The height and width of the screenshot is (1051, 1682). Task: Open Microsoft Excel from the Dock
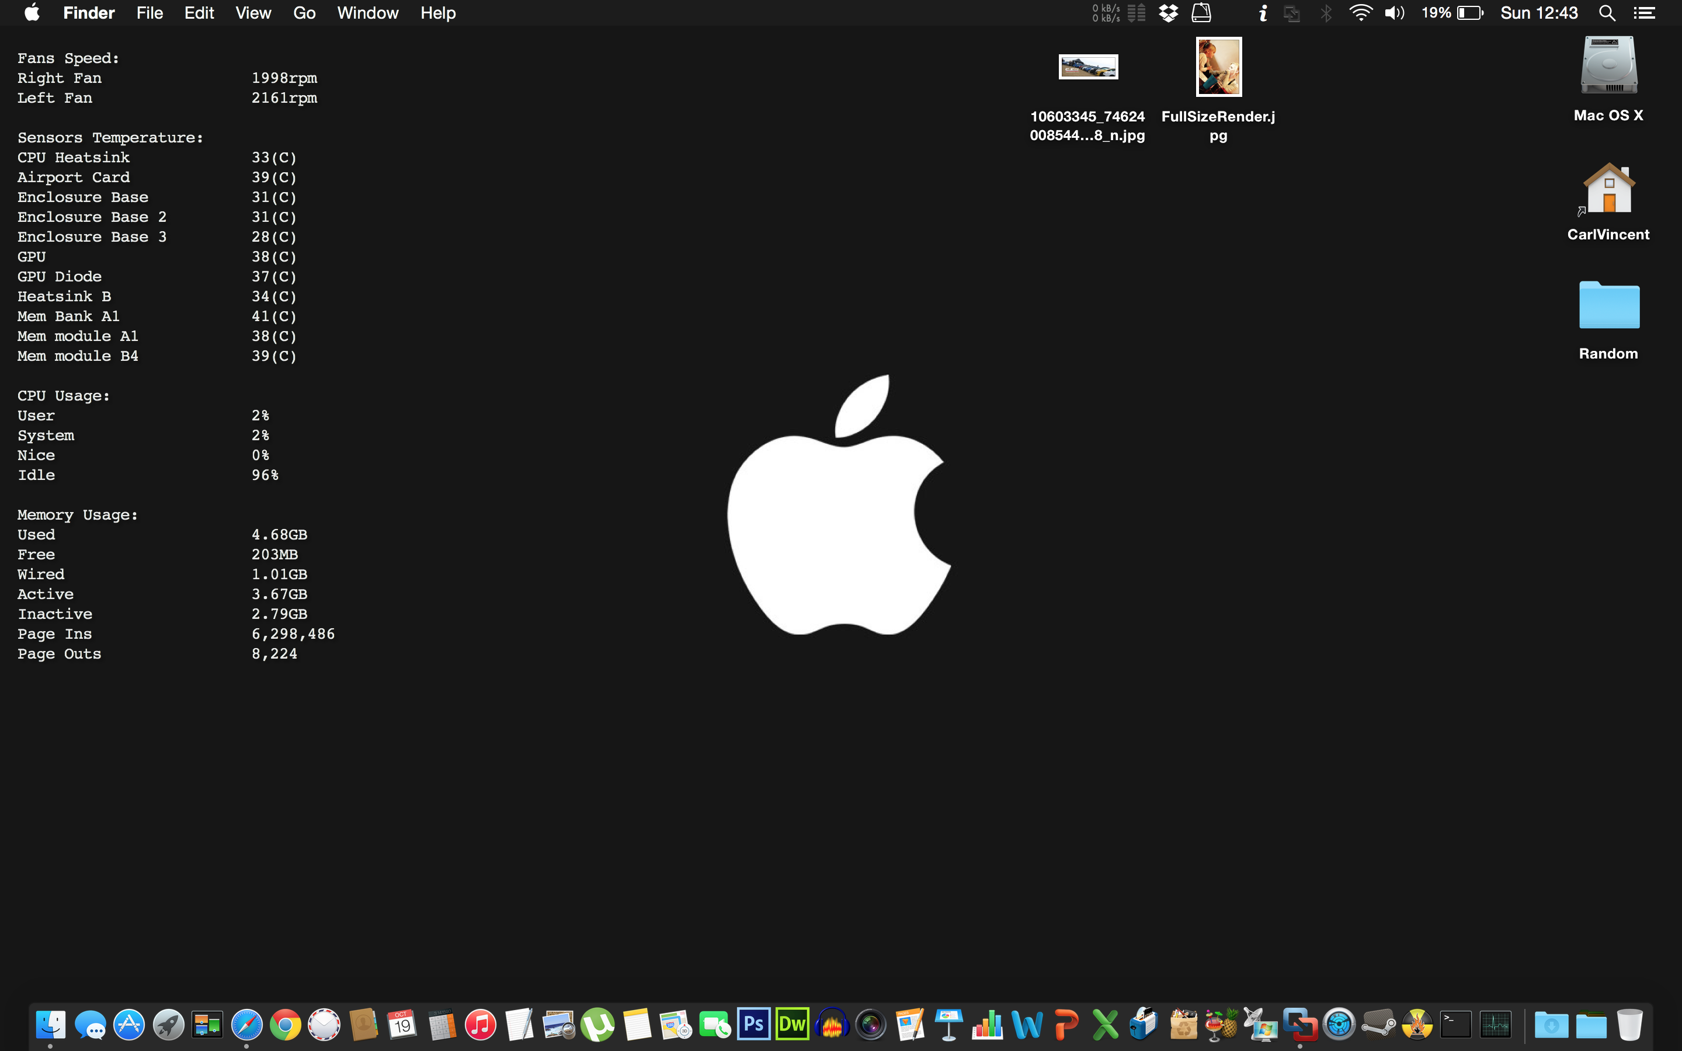coord(1104,1024)
